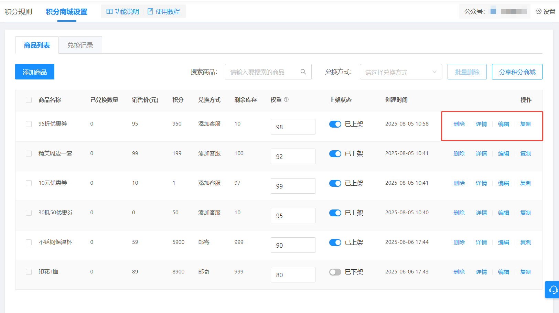Click weight field showing 90
This screenshot has height=313, width=559.
tap(293, 245)
